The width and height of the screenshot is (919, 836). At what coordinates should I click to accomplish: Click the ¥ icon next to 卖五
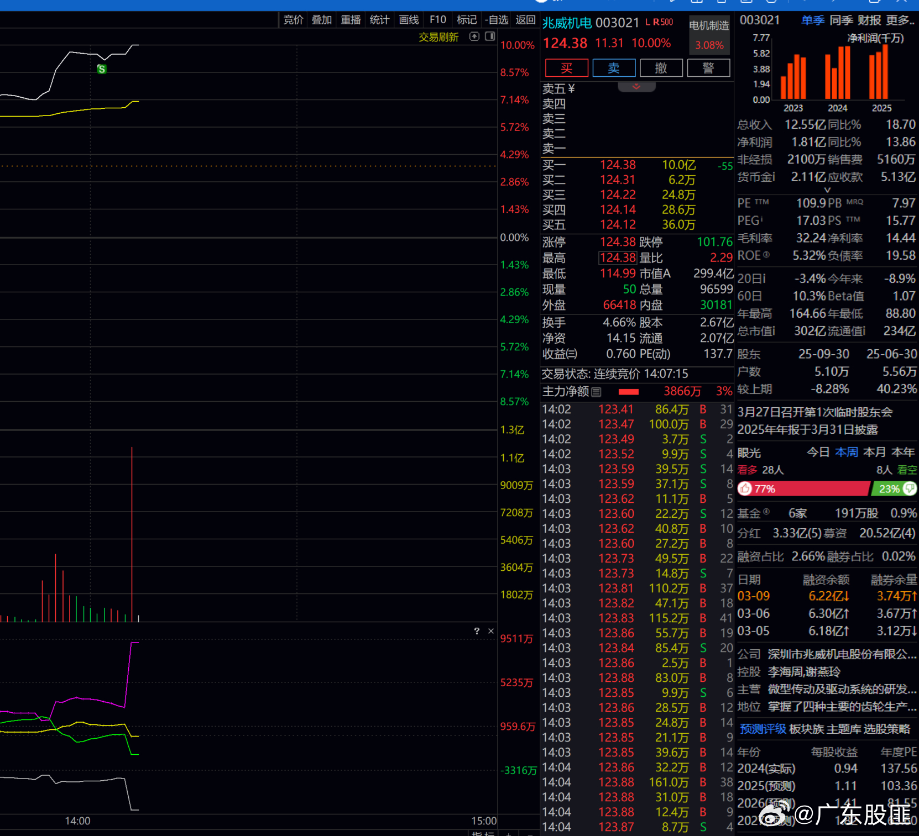(571, 88)
